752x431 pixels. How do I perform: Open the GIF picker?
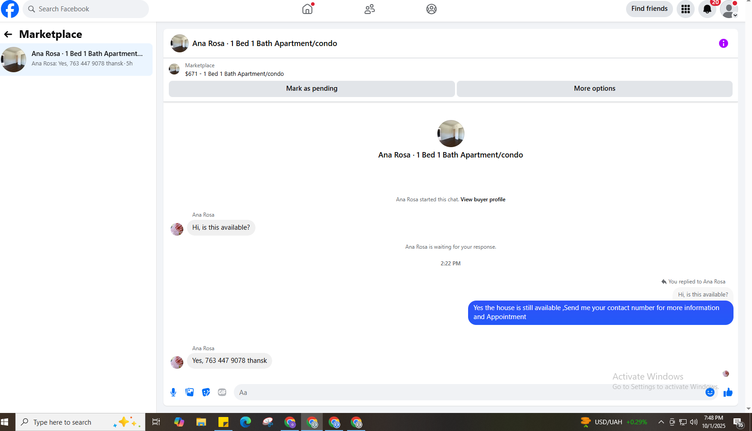(222, 392)
